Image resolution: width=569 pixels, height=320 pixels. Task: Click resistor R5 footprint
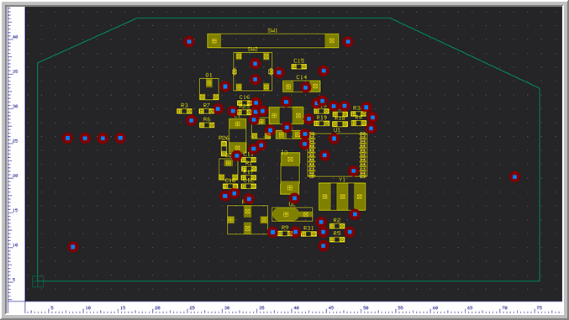pyautogui.click(x=337, y=239)
